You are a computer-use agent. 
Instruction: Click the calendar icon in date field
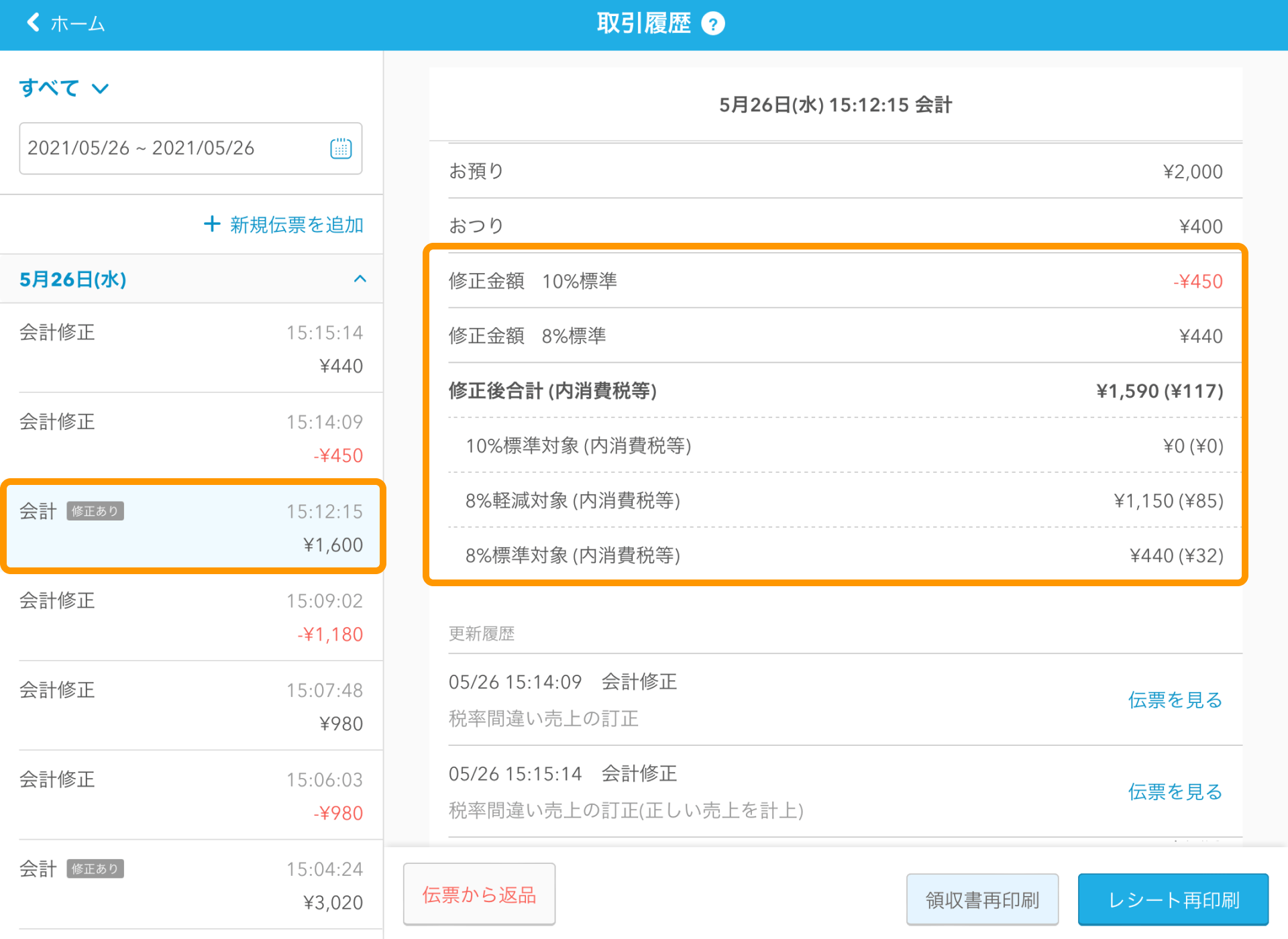click(341, 148)
